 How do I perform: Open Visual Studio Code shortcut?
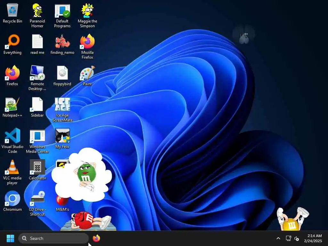(x=12, y=141)
